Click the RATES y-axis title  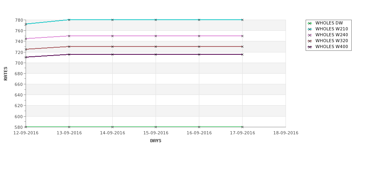(6, 74)
